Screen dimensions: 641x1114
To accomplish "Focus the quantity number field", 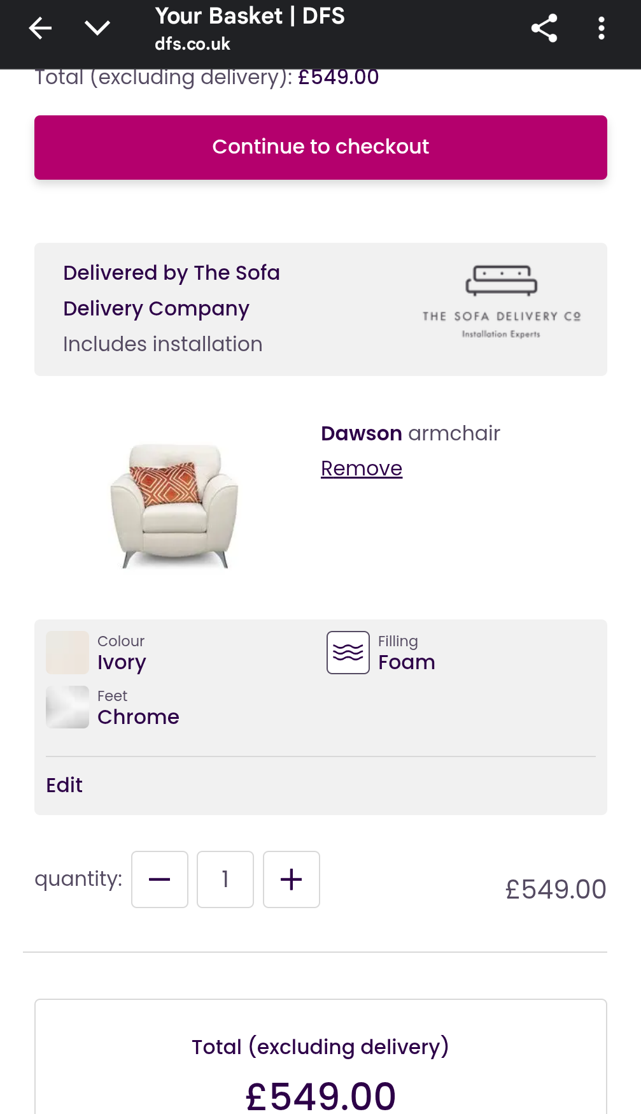I will [x=225, y=879].
